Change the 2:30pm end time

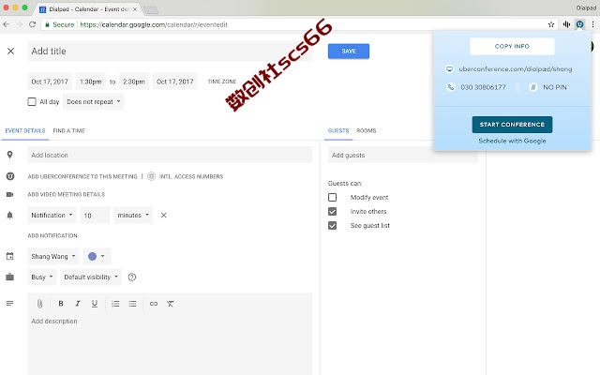[134, 82]
